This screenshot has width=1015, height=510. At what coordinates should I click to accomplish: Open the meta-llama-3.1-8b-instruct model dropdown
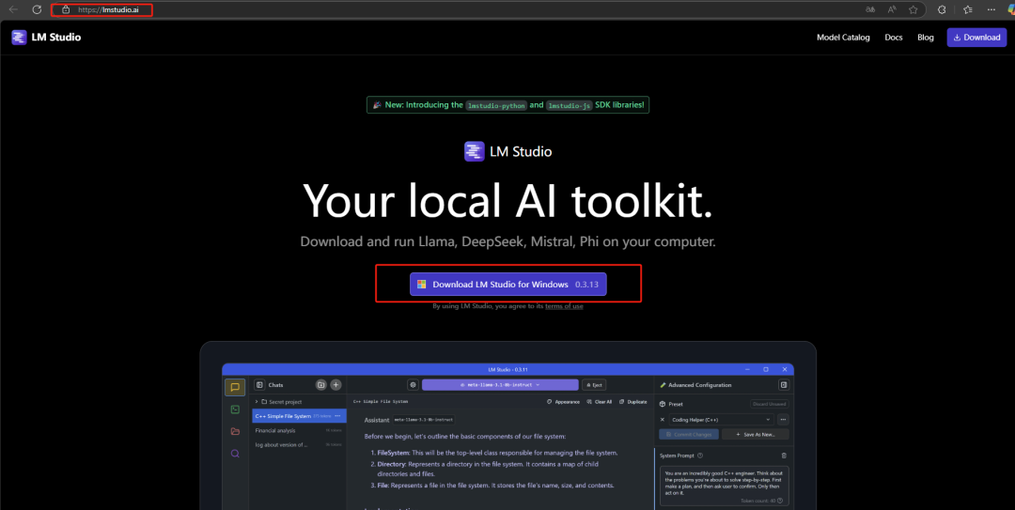(500, 385)
